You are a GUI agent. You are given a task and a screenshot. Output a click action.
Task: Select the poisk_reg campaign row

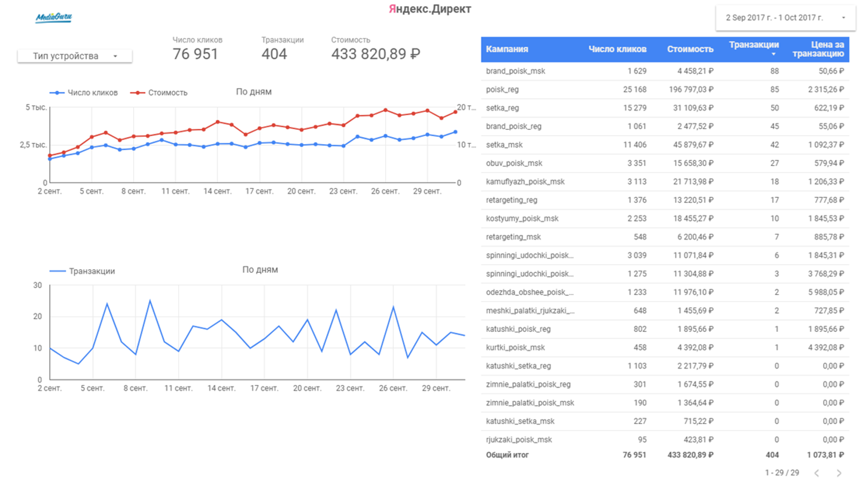coord(502,90)
